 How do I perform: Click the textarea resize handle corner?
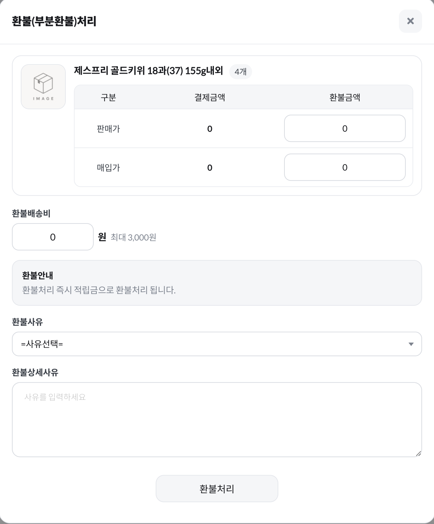tap(418, 453)
